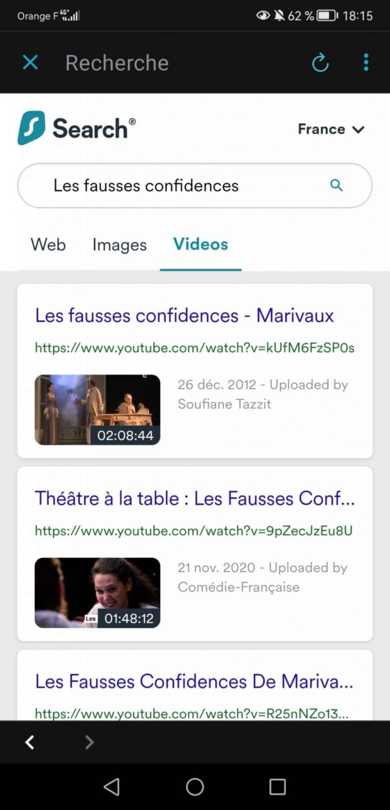390x810 pixels.
Task: Click the magnifying glass search icon
Action: pyautogui.click(x=336, y=185)
